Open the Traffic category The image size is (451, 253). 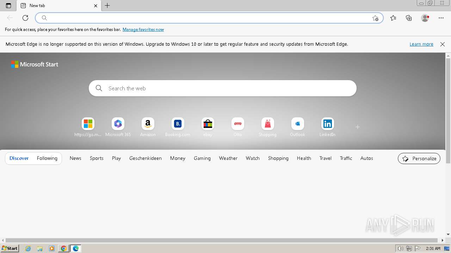point(346,158)
